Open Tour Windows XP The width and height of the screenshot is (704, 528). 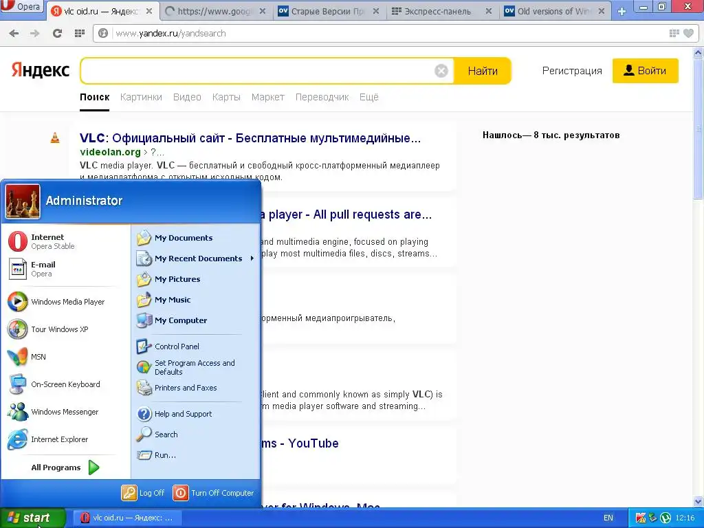(x=67, y=329)
